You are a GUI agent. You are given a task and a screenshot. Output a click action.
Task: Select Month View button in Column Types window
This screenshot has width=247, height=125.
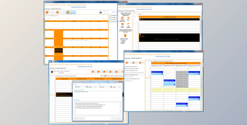71,12
